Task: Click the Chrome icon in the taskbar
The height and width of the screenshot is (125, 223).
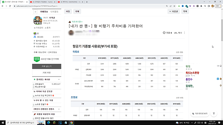Action: 71,122
